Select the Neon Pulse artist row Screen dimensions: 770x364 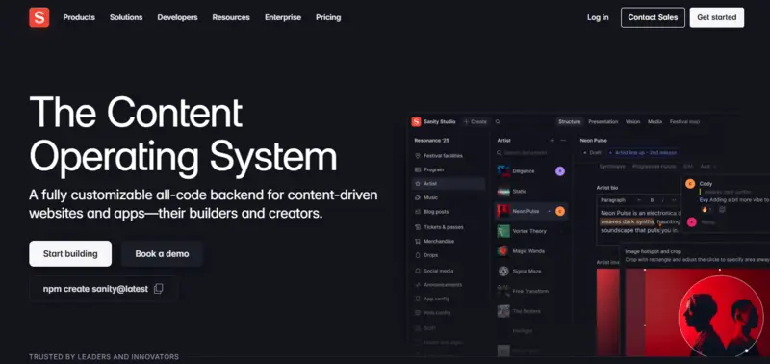coord(531,211)
